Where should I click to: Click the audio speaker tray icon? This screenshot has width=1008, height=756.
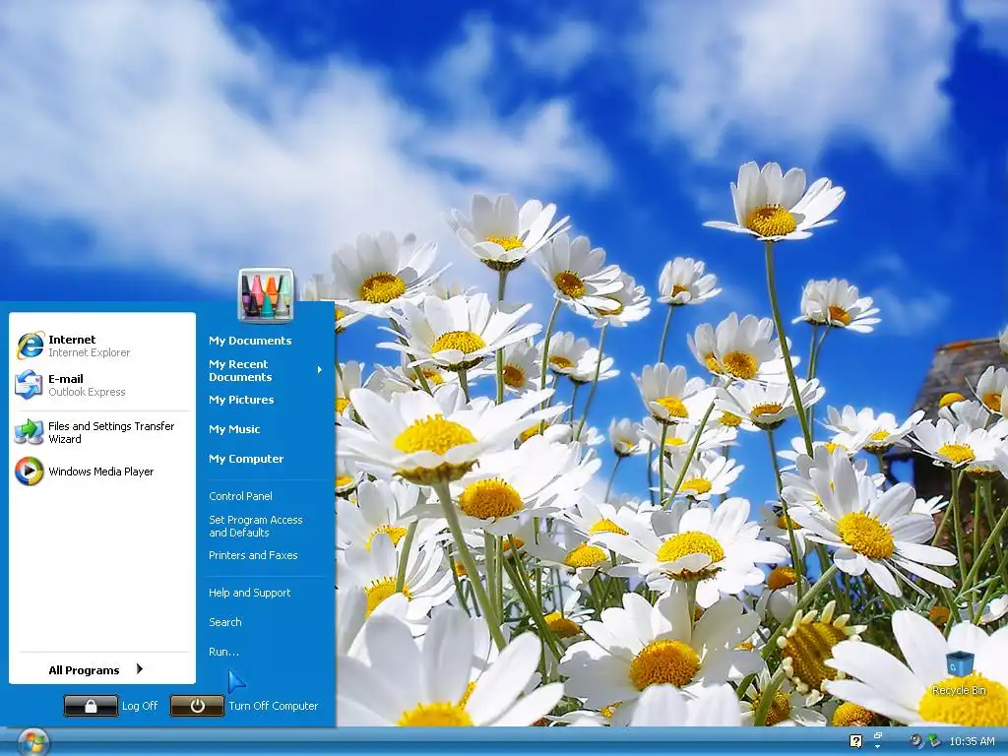[916, 741]
